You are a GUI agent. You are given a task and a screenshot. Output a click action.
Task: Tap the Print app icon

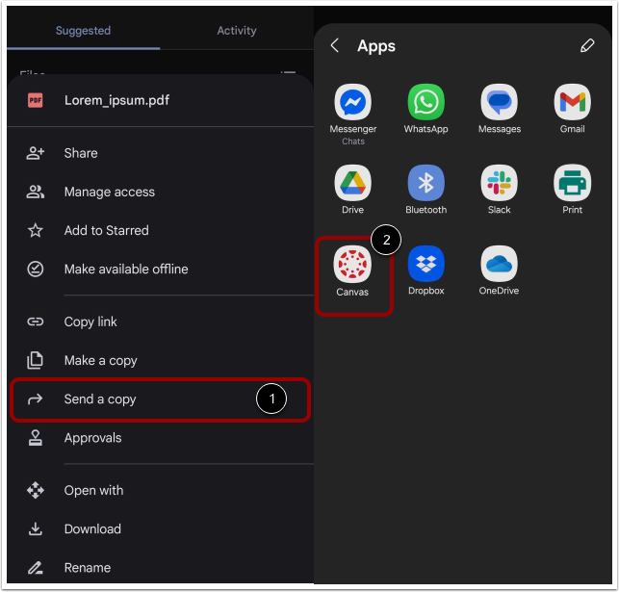(573, 183)
